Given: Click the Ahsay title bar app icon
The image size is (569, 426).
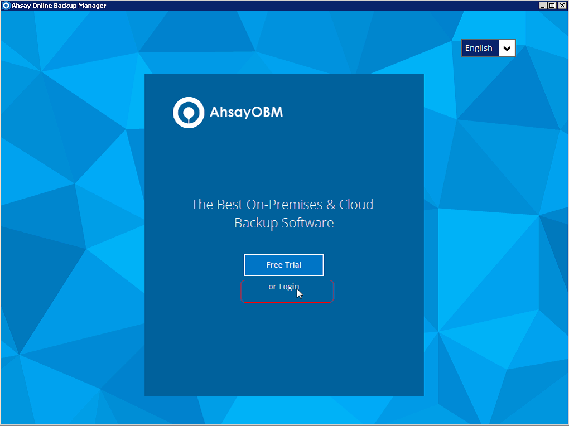Looking at the screenshot, I should tap(6, 6).
